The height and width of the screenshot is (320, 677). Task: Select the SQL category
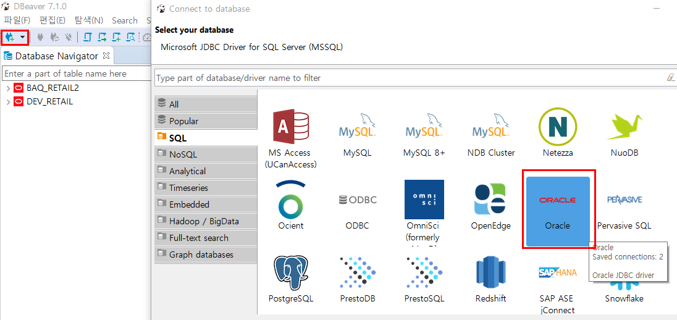coord(206,138)
